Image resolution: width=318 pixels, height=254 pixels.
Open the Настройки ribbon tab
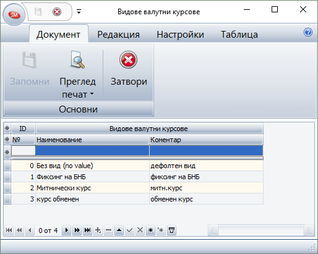click(x=180, y=35)
